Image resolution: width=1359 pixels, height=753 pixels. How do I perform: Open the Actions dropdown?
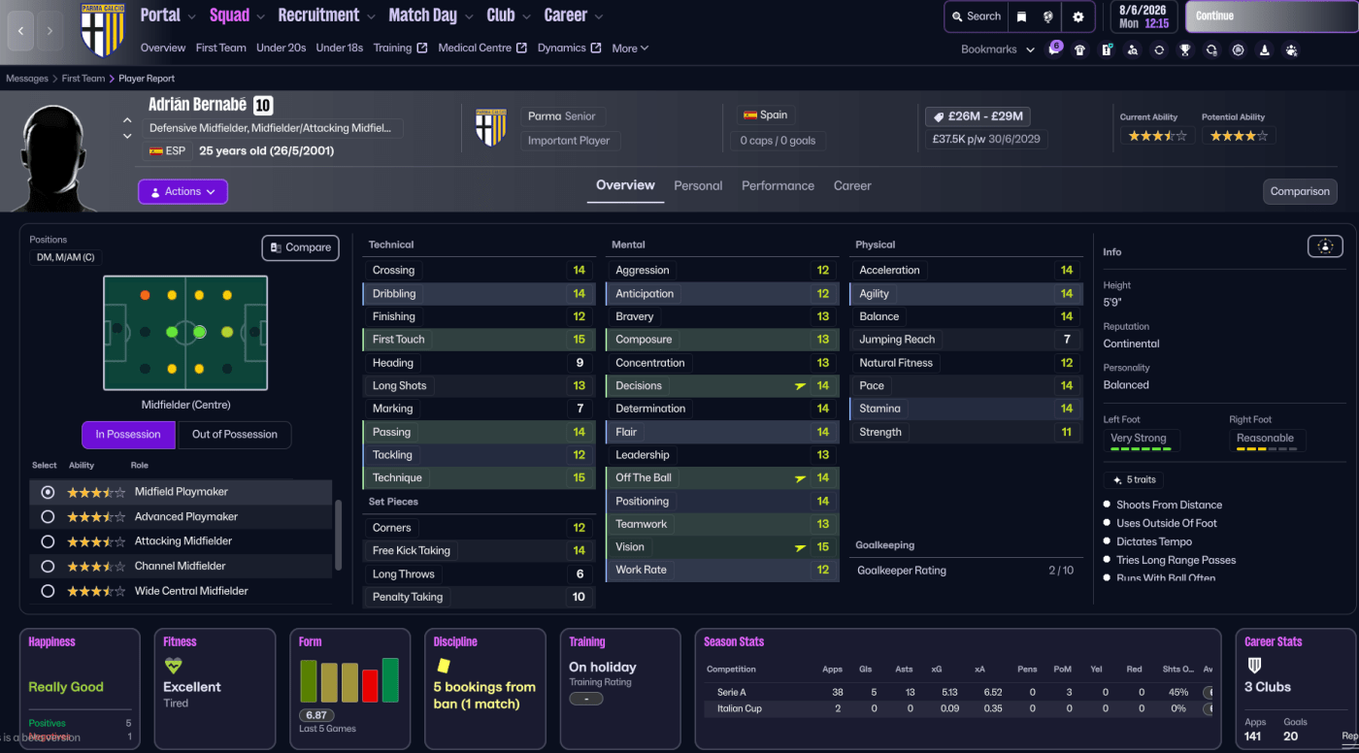pyautogui.click(x=182, y=192)
